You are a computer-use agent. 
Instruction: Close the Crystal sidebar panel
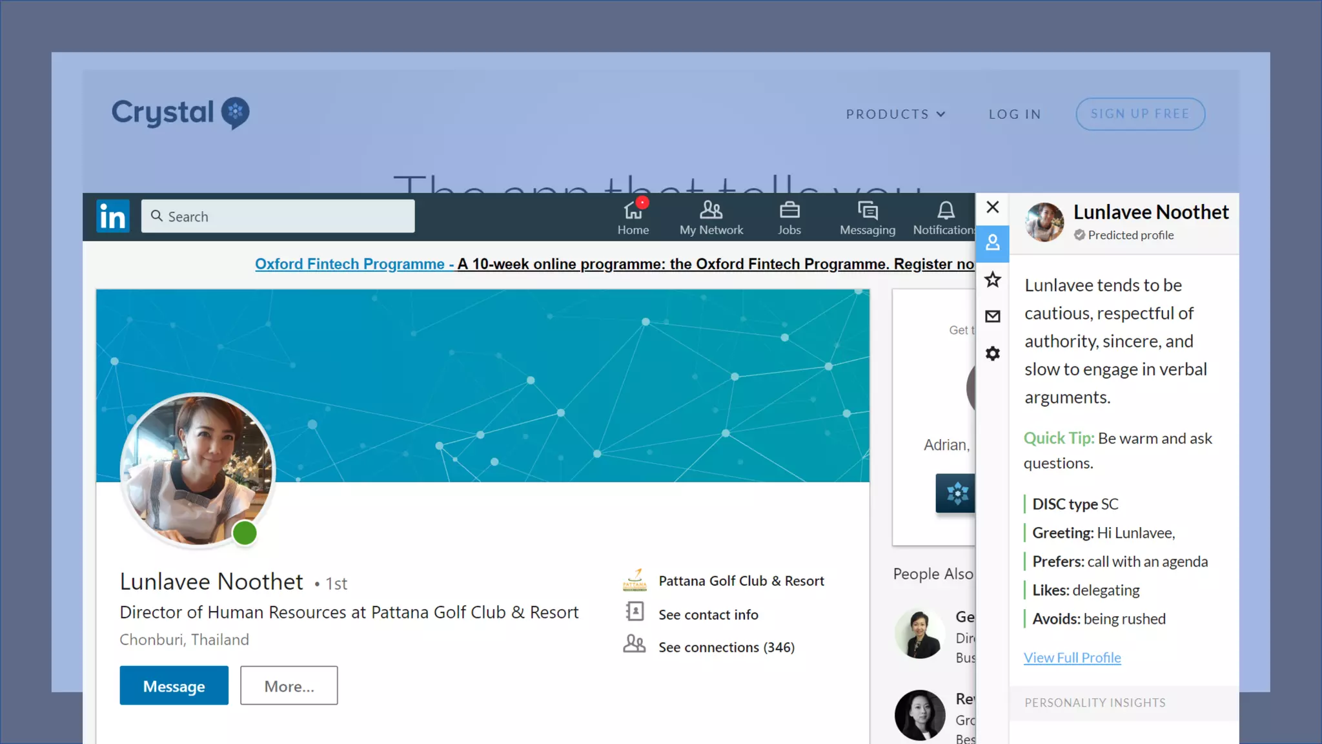[992, 207]
